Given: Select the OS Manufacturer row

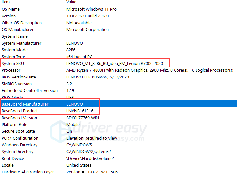Looking at the screenshot, I should click(119, 30).
